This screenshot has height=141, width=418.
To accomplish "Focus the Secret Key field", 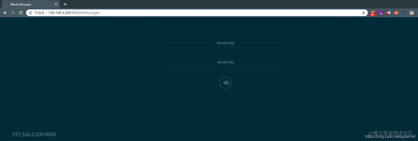I will pos(226,62).
